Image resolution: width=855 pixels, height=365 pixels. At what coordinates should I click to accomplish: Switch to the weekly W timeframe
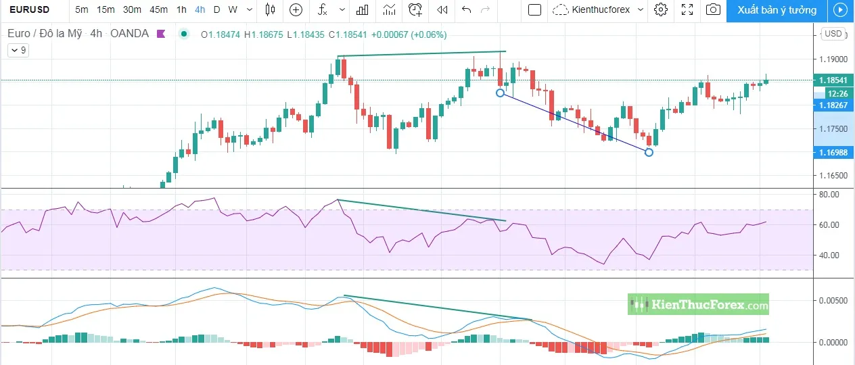coord(233,9)
